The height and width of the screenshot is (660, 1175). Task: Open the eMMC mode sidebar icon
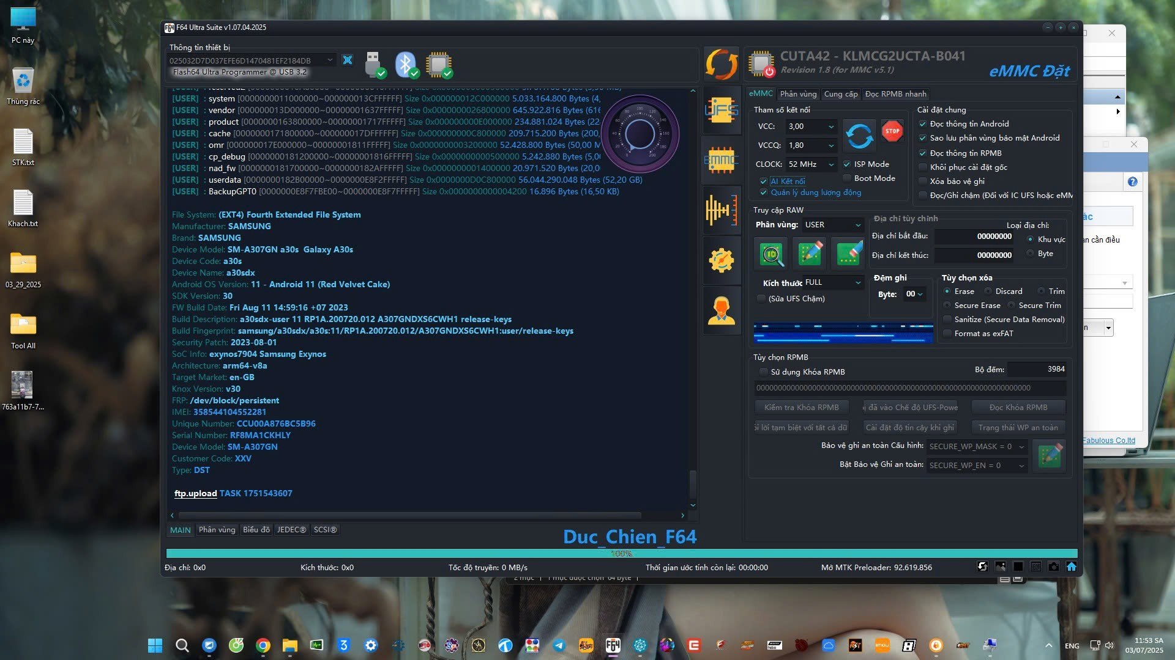pos(722,161)
